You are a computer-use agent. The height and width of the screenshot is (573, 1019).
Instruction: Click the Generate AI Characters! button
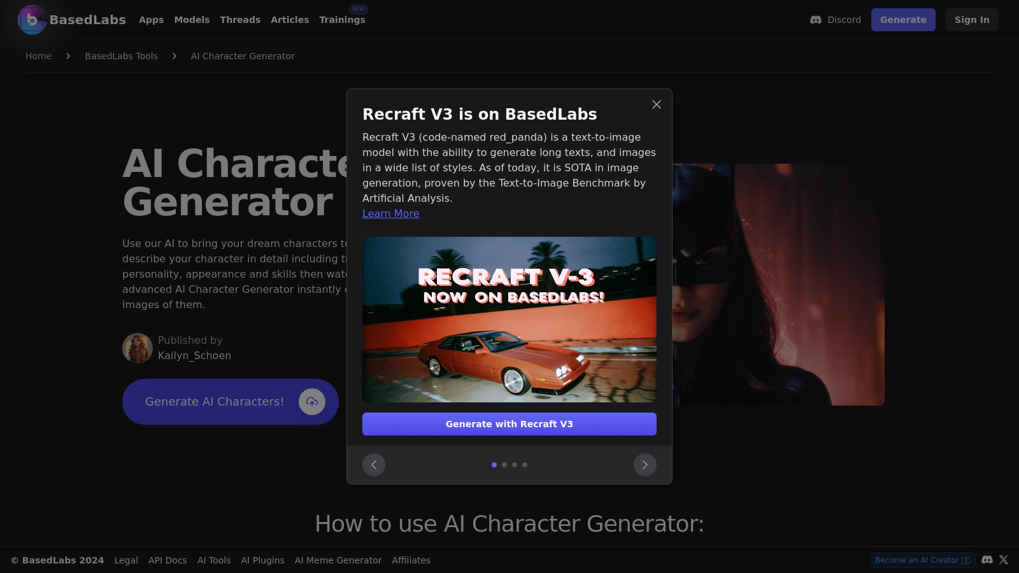click(231, 402)
